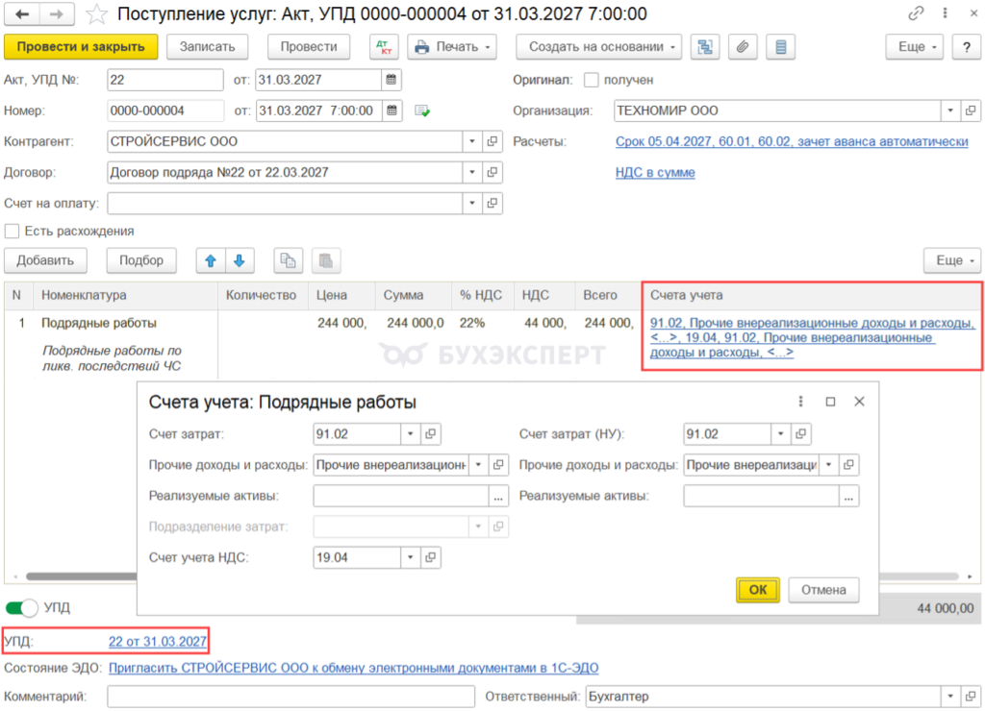Show Дт/Кт postings icon

tap(384, 47)
